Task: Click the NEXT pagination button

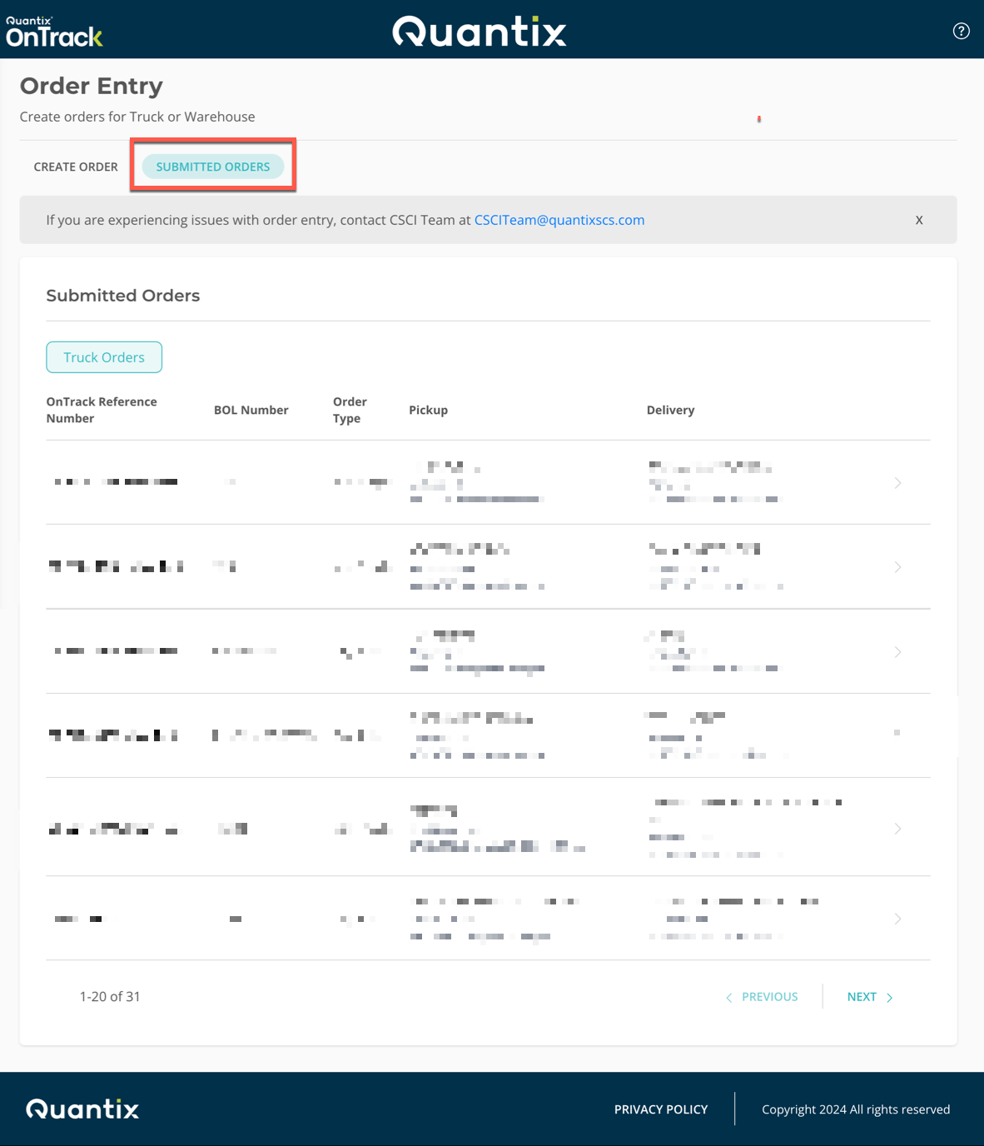Action: pyautogui.click(x=861, y=996)
